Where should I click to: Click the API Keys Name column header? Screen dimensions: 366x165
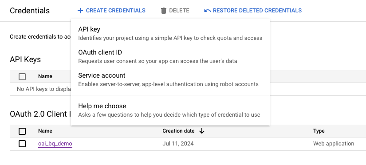(x=45, y=76)
